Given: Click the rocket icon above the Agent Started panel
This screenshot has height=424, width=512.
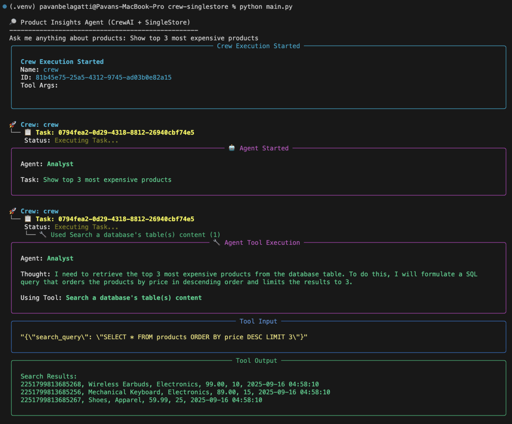Looking at the screenshot, I should pyautogui.click(x=13, y=124).
